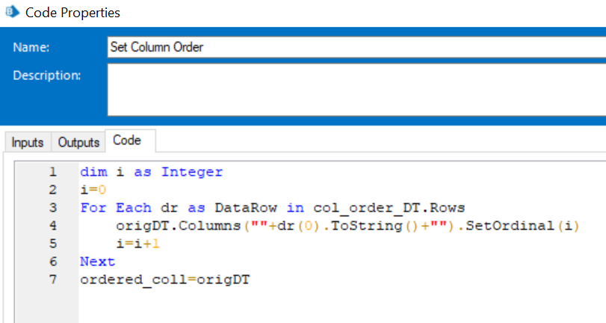Screen dimensions: 606x323
Task: Click the 'Name:' label
Action: point(31,47)
